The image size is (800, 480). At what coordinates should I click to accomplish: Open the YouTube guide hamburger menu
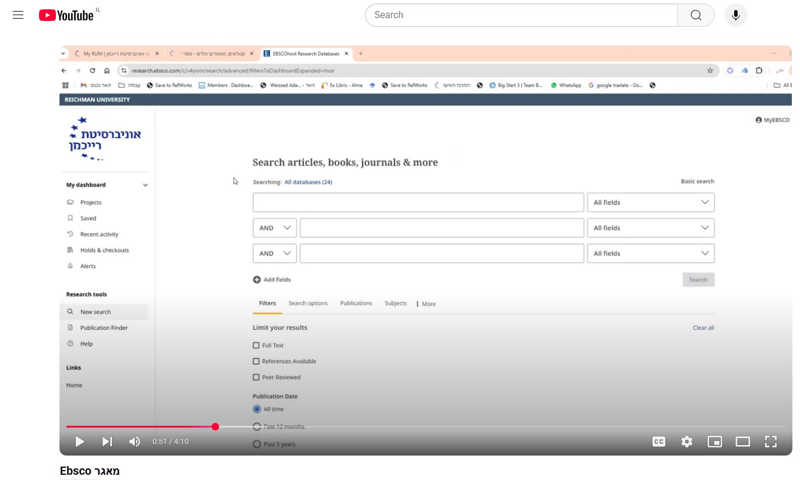(18, 15)
